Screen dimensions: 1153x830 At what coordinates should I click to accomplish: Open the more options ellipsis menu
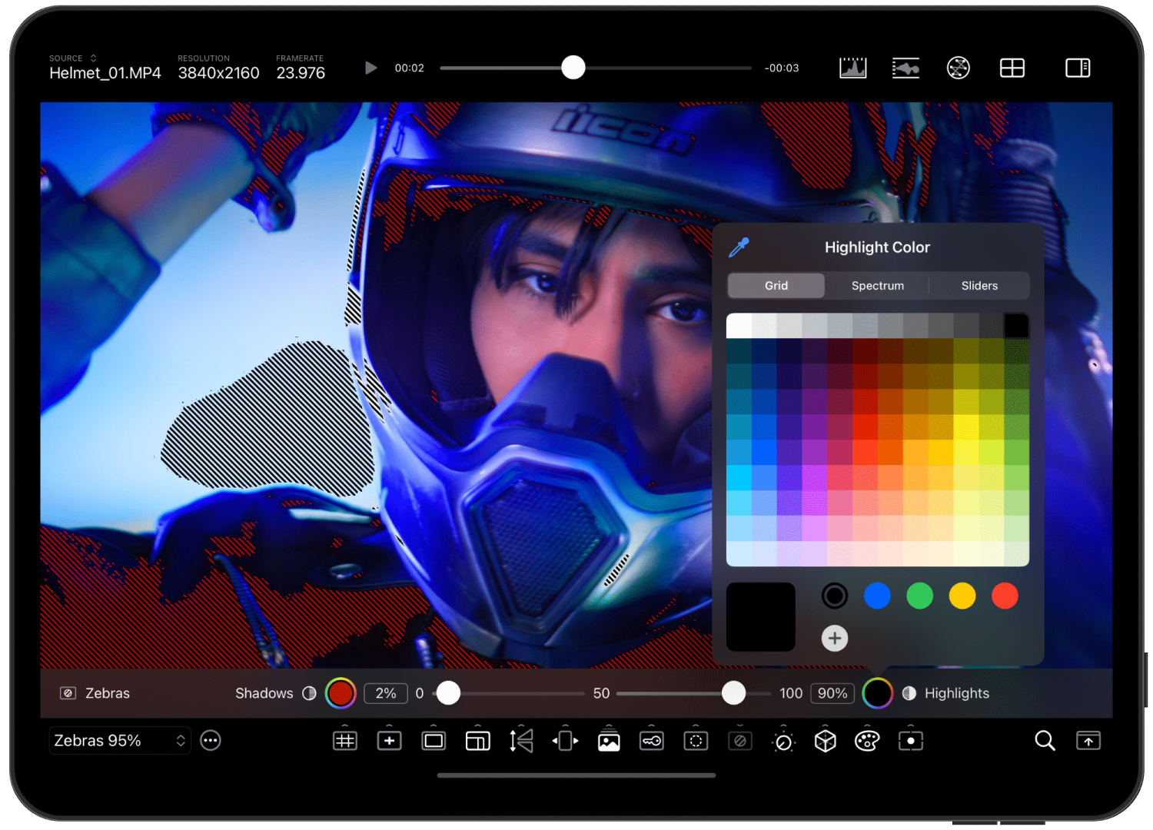click(211, 740)
